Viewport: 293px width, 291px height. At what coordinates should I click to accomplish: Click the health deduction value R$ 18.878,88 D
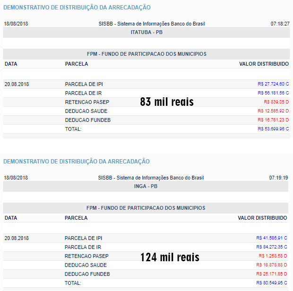272,265
